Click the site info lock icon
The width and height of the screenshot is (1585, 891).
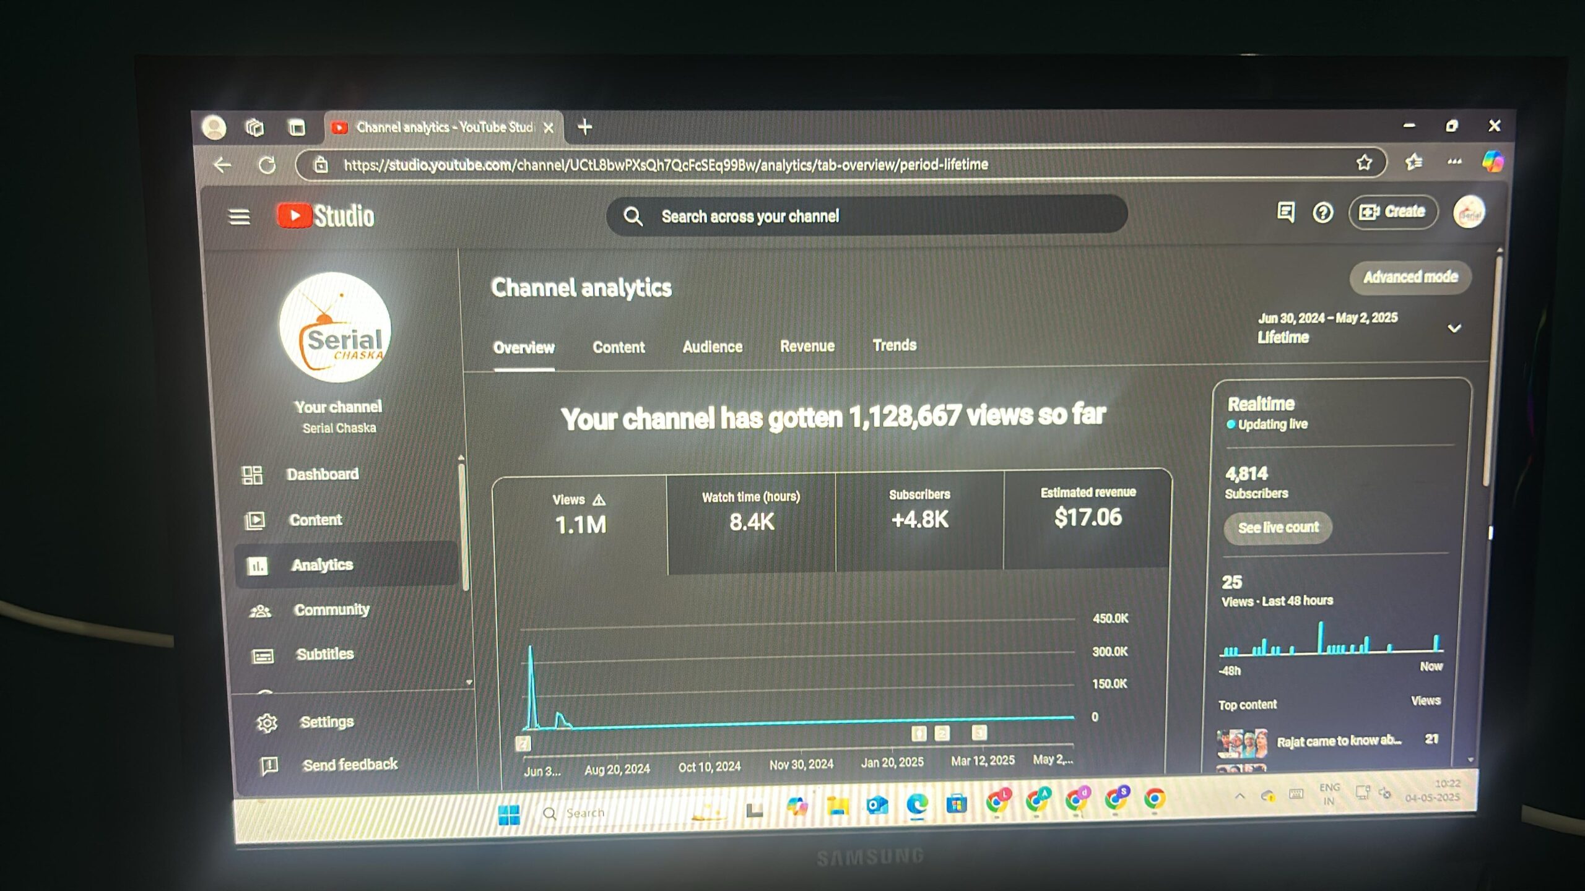coord(321,165)
